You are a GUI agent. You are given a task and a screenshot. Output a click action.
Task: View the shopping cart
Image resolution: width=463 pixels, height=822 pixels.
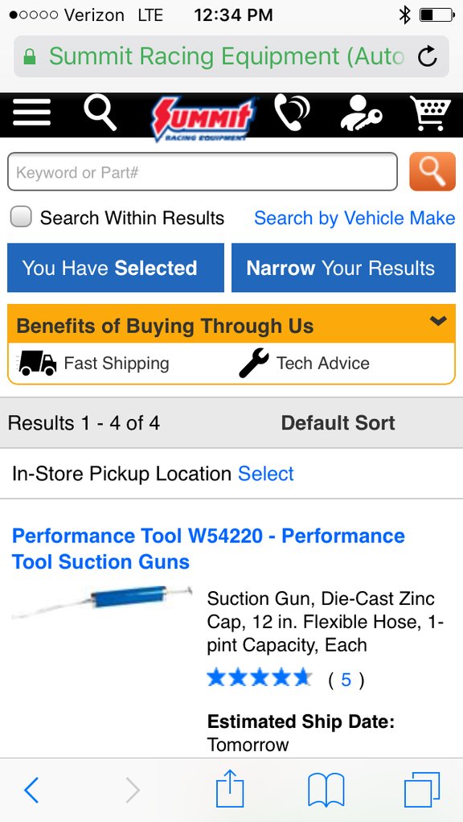click(430, 113)
